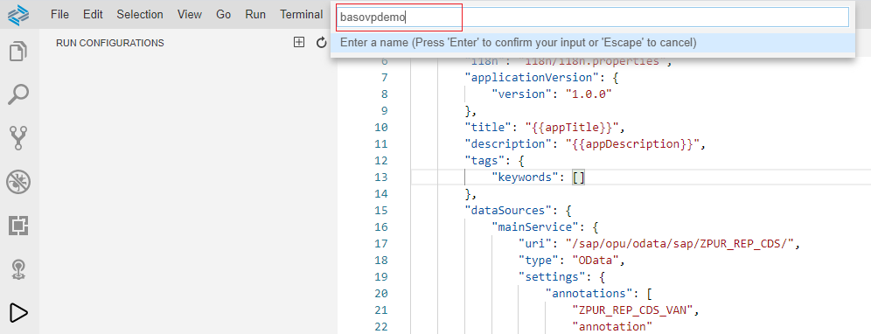
Task: Open the Selection menu
Action: point(140,15)
